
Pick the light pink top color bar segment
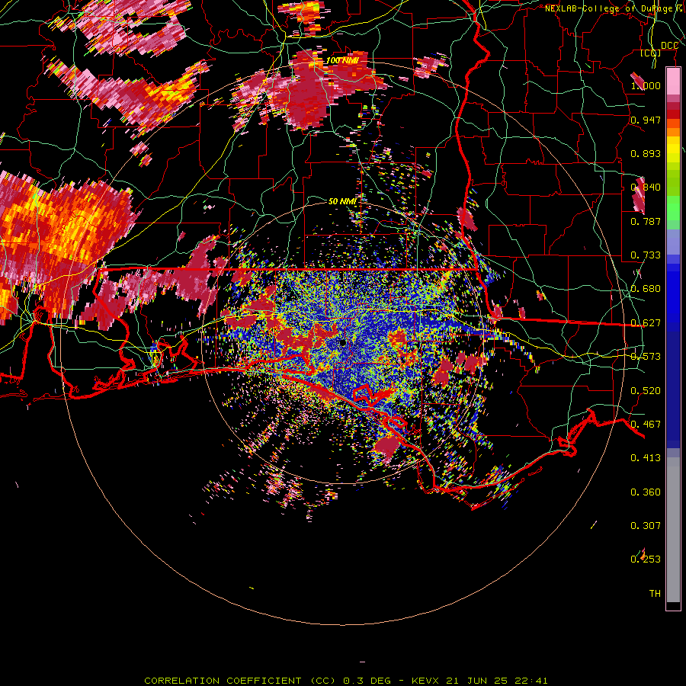pyautogui.click(x=673, y=82)
